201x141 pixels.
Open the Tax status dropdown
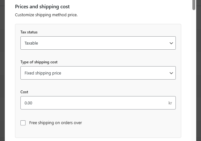(x=98, y=43)
